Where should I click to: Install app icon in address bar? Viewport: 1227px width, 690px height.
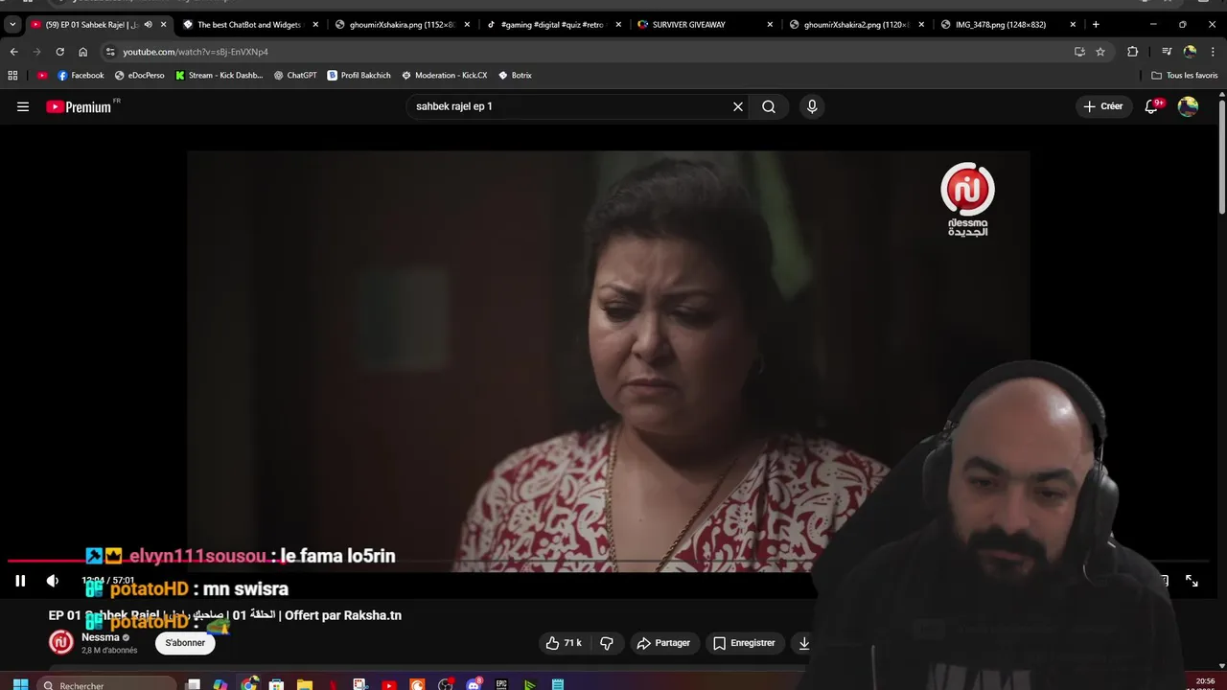coord(1079,52)
